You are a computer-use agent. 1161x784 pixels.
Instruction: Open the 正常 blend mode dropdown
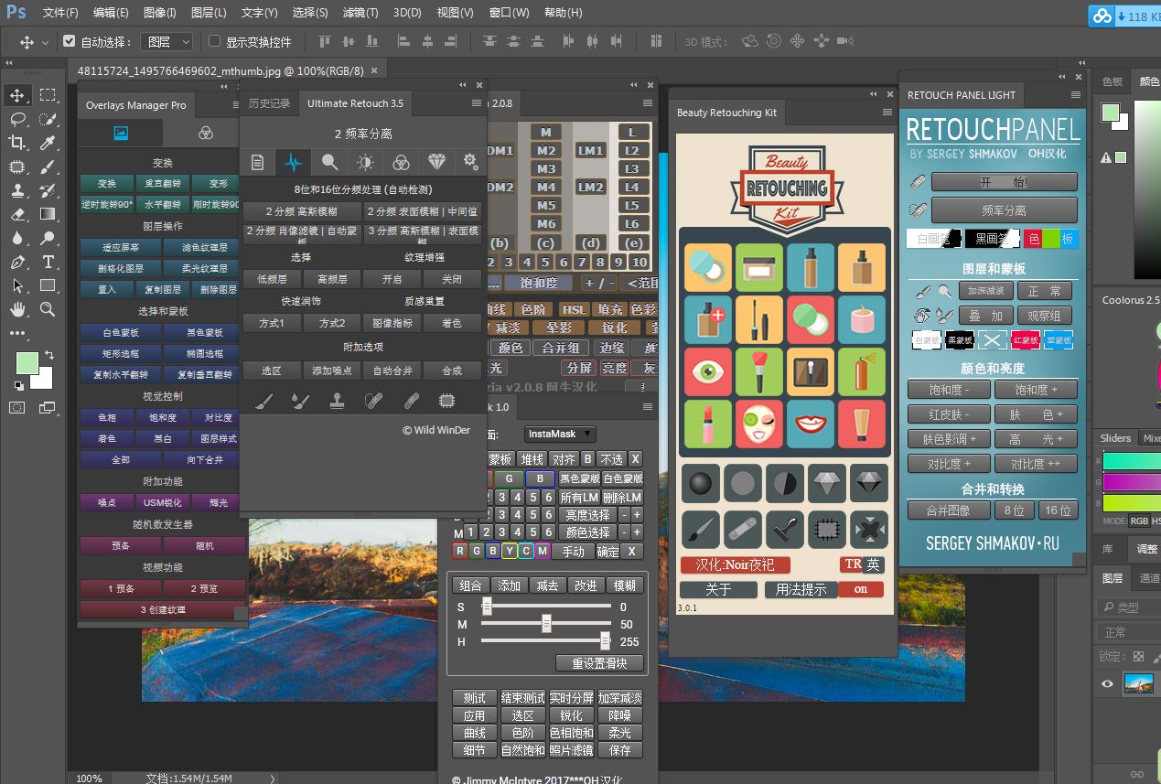(1130, 632)
